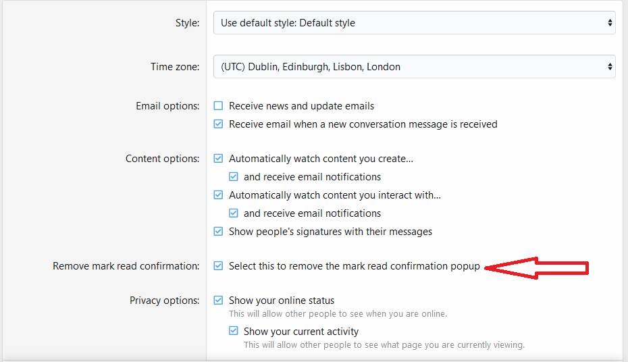Open the Style dropdown
The width and height of the screenshot is (628, 362).
coord(414,23)
